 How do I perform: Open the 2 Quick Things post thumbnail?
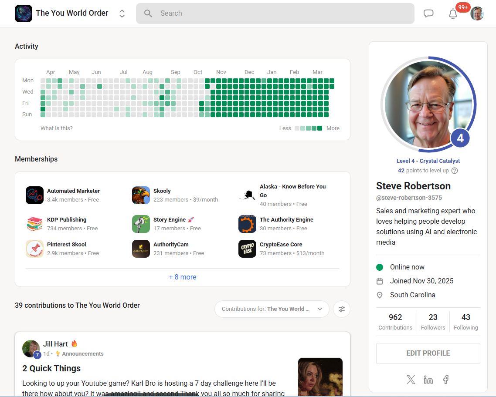coord(320,377)
